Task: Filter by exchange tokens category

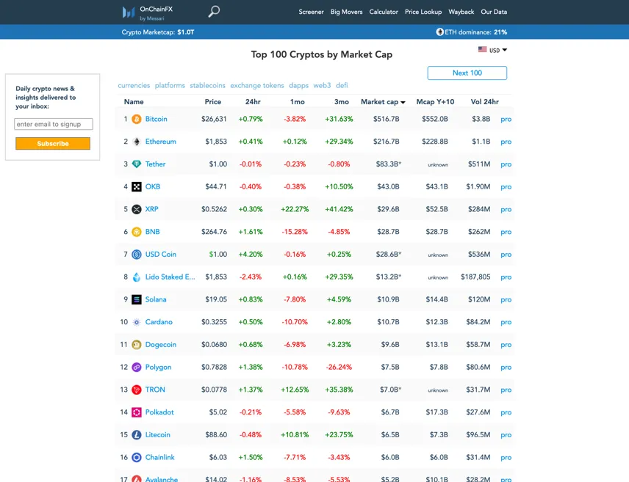Action: pyautogui.click(x=256, y=85)
